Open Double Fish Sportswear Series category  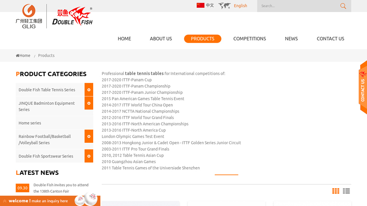pyautogui.click(x=45, y=156)
